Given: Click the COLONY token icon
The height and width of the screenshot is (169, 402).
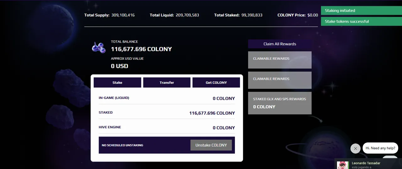Looking at the screenshot, I should 99,48.
